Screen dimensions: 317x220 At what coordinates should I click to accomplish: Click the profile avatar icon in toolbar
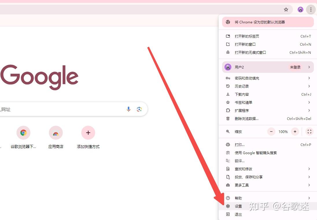[x=300, y=9]
